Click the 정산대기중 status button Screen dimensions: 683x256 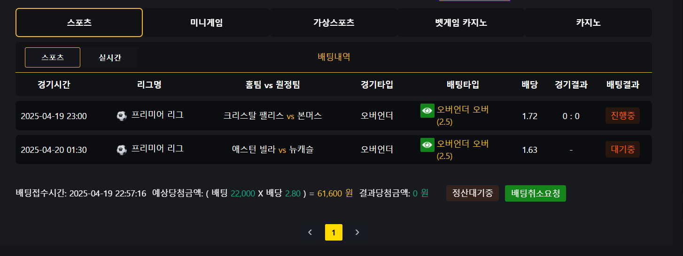point(472,193)
